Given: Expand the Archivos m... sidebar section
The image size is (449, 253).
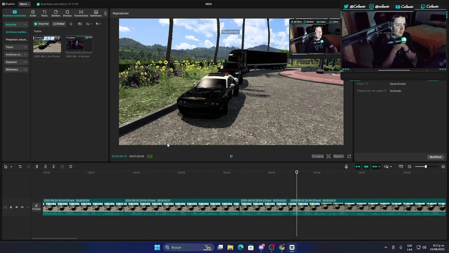Looking at the screenshot, I should coord(16,54).
